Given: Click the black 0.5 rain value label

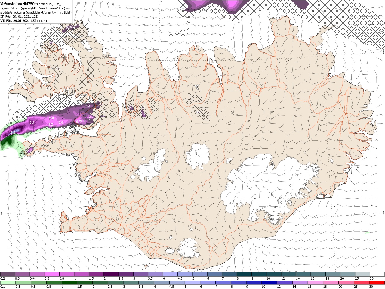Looking at the screenshot, I should coord(23,152).
